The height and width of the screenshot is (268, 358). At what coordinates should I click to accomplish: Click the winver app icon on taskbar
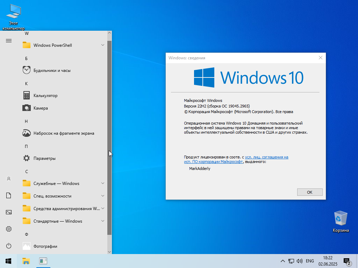(43, 261)
